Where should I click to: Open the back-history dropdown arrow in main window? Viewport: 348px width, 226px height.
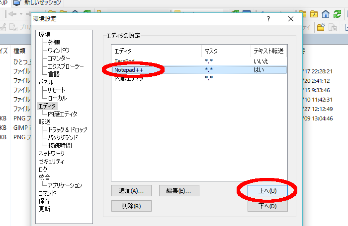coord(21,14)
